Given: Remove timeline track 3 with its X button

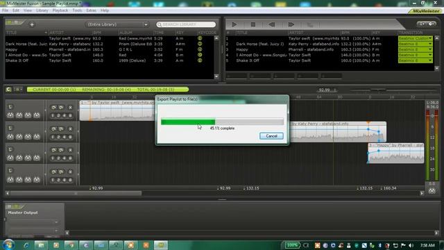Looking at the screenshot, I should (70, 150).
